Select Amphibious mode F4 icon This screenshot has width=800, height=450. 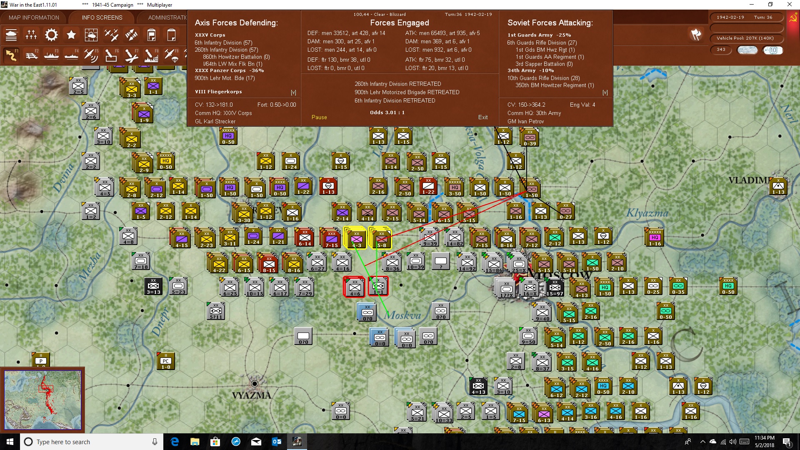pyautogui.click(x=71, y=55)
